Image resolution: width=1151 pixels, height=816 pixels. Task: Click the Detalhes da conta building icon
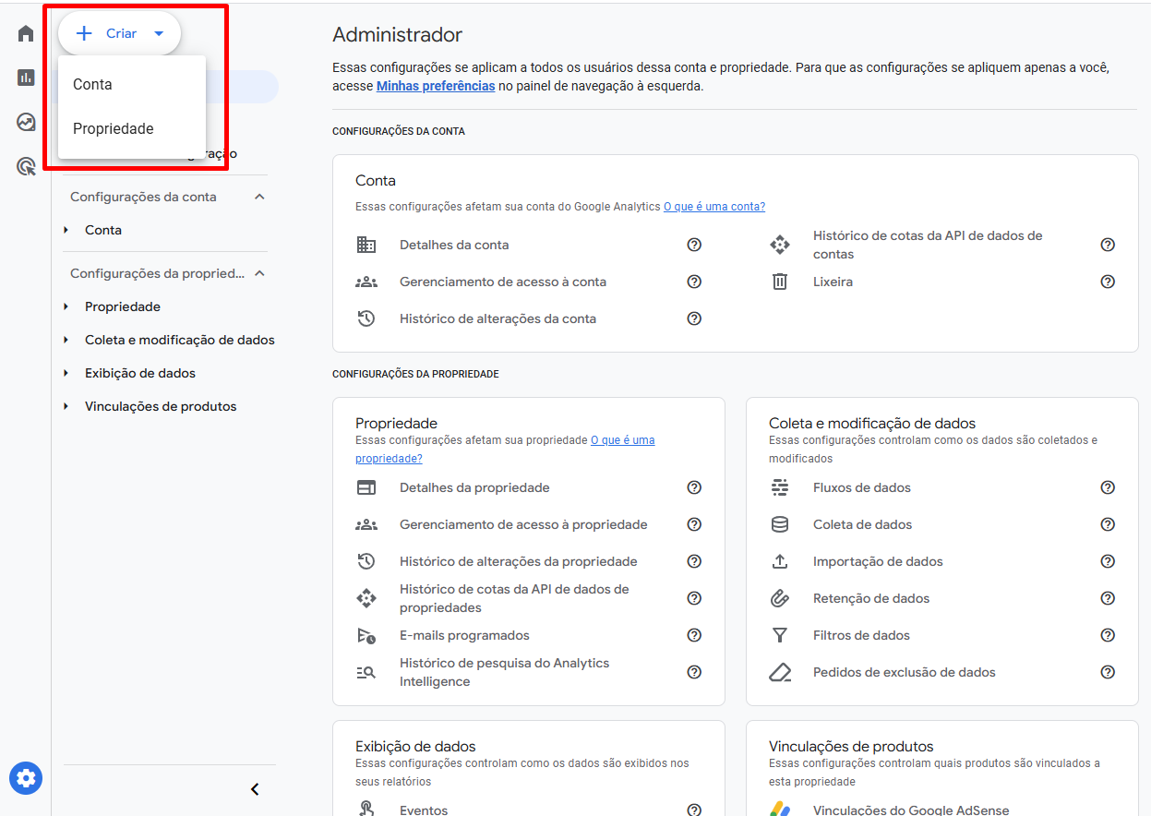pyautogui.click(x=366, y=245)
